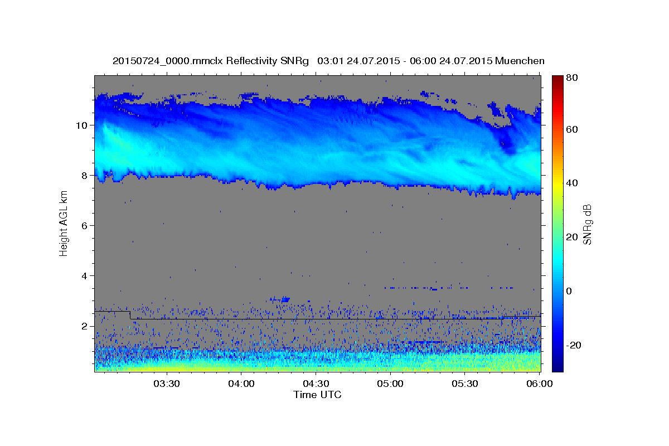Image resolution: width=669 pixels, height=446 pixels.
Task: Click the dark blue bottom of the colorbar
Action: 557,367
